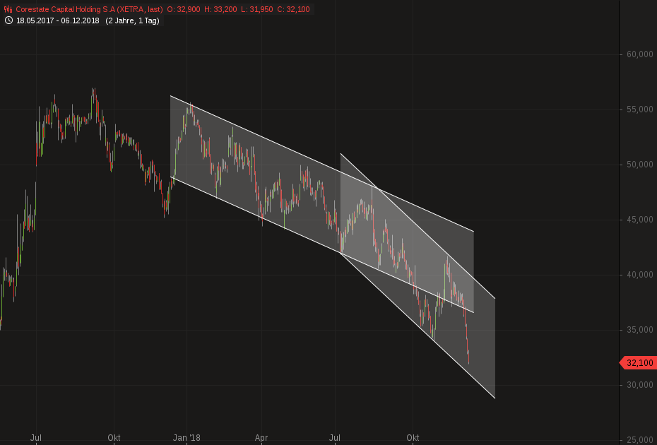Select the Apr label on the time axis
This screenshot has width=657, height=445.
pyautogui.click(x=261, y=438)
